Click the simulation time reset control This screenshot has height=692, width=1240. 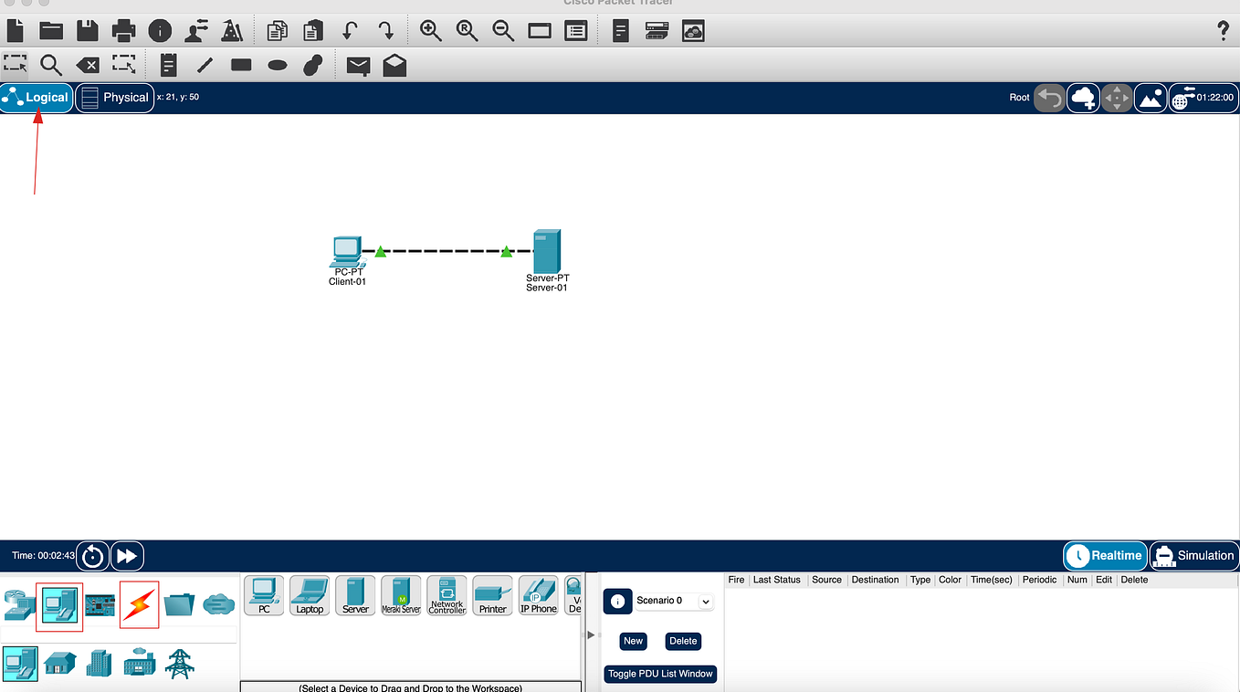coord(92,555)
